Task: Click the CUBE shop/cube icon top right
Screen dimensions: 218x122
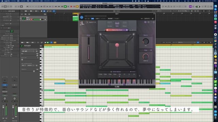Action: (145, 22)
